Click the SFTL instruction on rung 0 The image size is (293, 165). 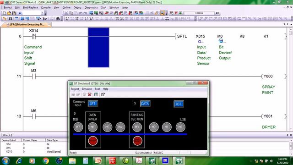tap(182, 36)
